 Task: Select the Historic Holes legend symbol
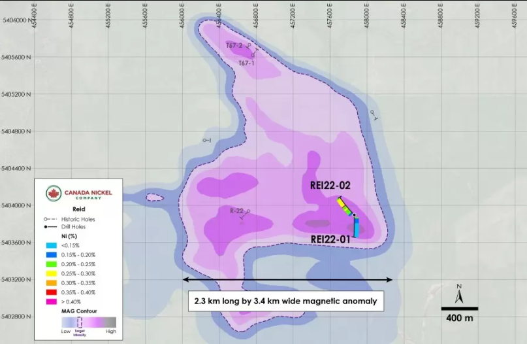[x=48, y=218]
